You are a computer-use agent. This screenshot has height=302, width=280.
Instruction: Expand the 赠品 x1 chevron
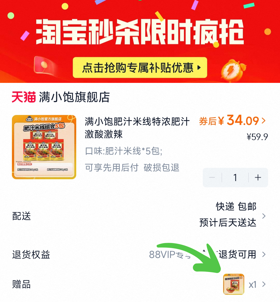[264, 284]
